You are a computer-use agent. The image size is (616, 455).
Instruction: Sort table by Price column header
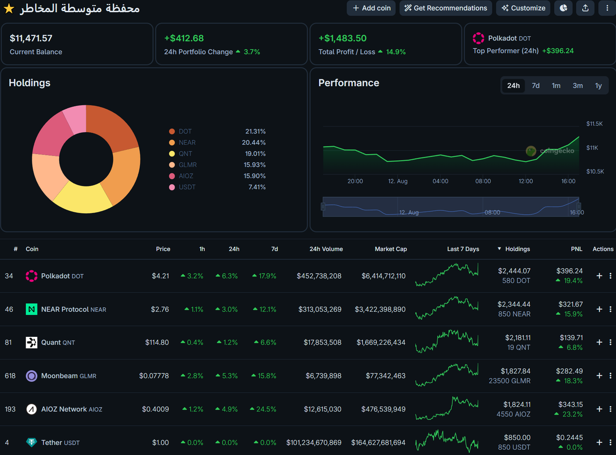coord(163,249)
